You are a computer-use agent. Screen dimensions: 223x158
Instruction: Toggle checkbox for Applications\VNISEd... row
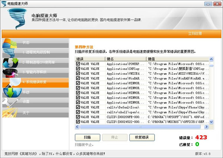coord(78,73)
